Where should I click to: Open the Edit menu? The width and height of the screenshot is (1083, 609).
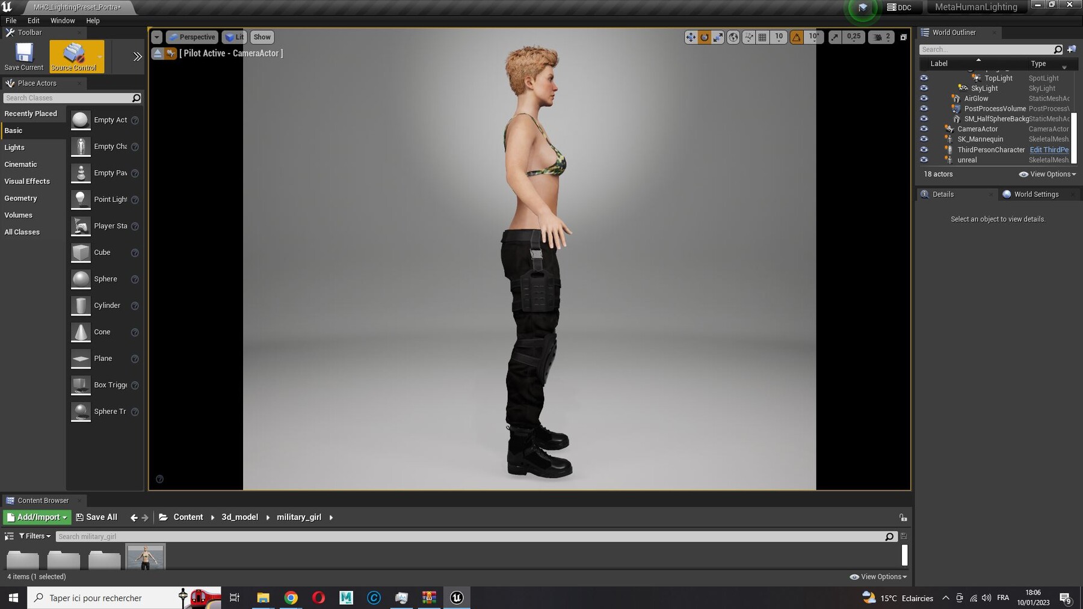point(34,20)
